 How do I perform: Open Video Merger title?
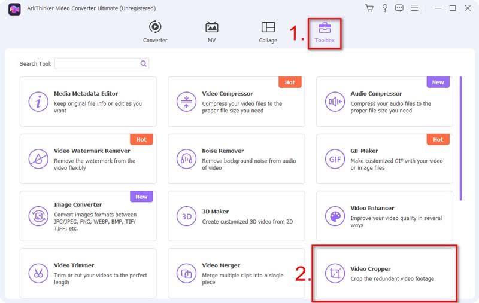pyautogui.click(x=221, y=265)
